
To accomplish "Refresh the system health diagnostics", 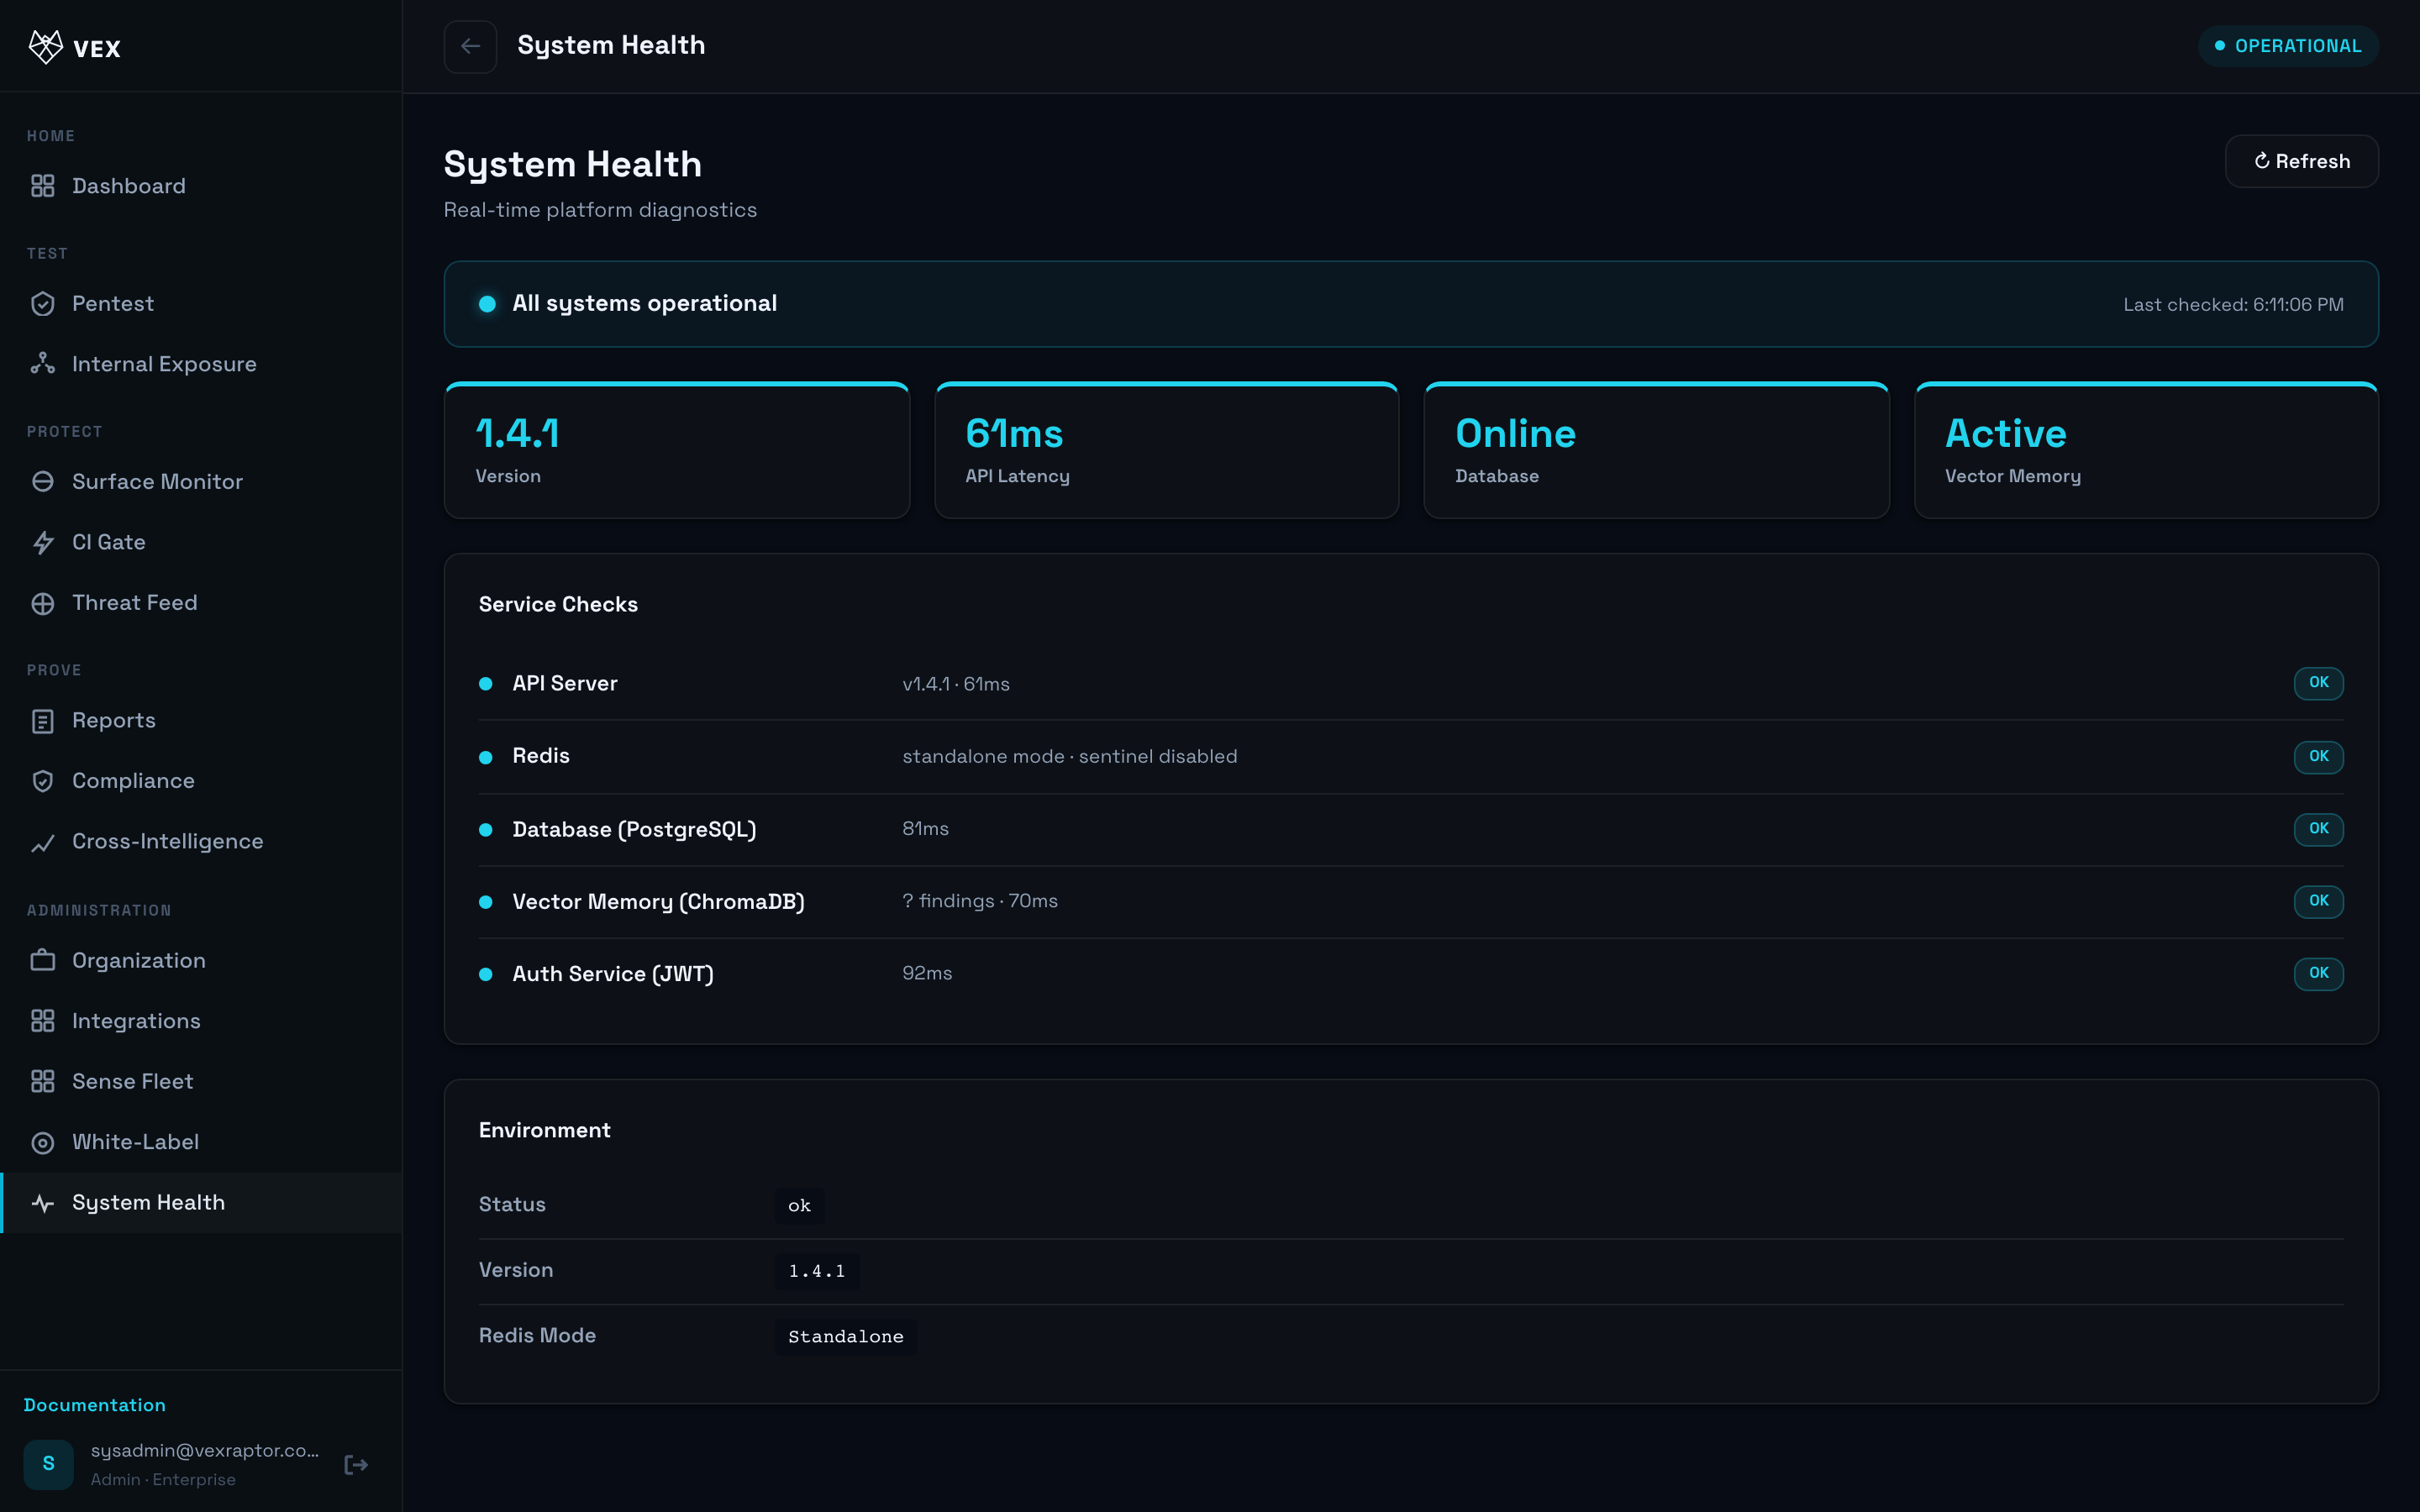I will click(2301, 161).
